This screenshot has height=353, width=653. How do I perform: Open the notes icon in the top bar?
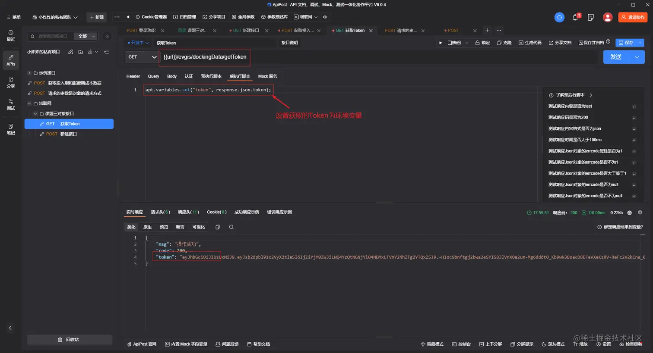(591, 17)
